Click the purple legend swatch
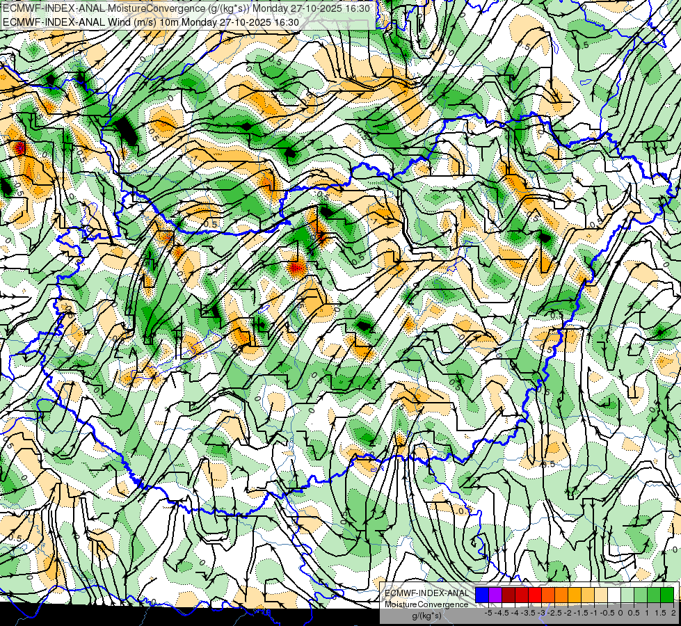This screenshot has height=626, width=681. click(x=495, y=595)
